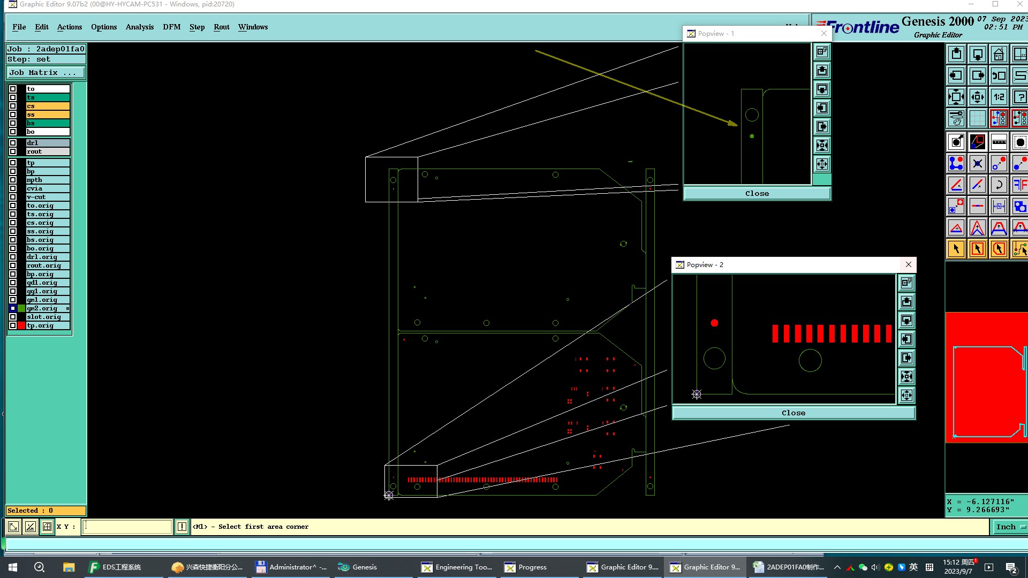This screenshot has height=578, width=1028.
Task: Click the rotate feature icon
Action: 999,185
